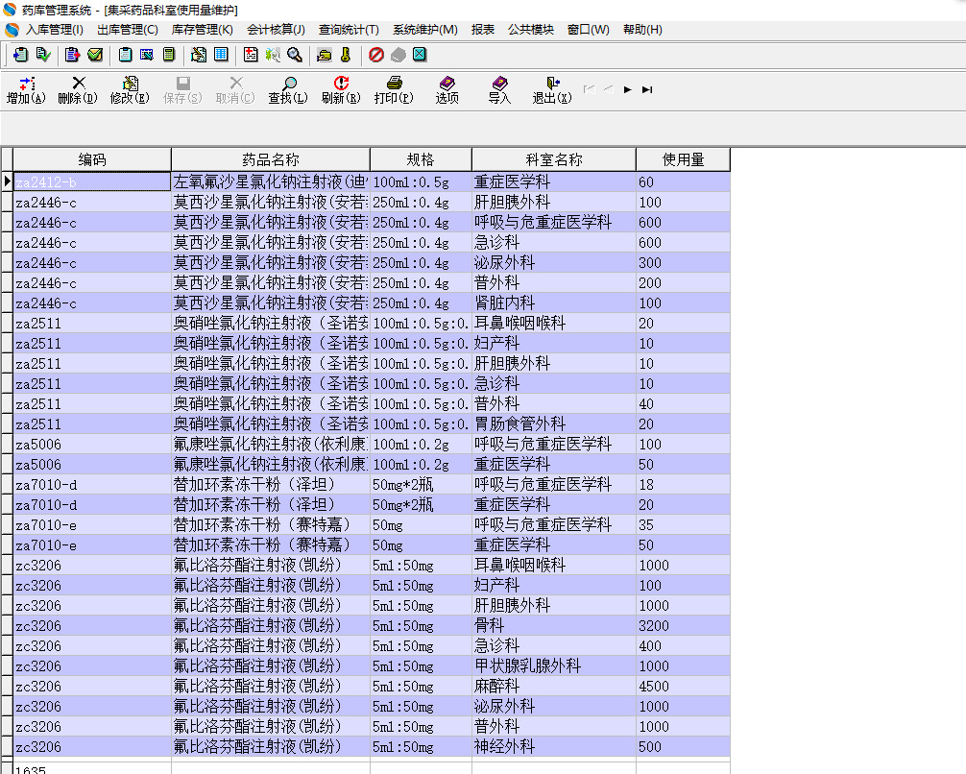Click the green calculator toolbar icon
The image size is (966, 774).
[169, 55]
